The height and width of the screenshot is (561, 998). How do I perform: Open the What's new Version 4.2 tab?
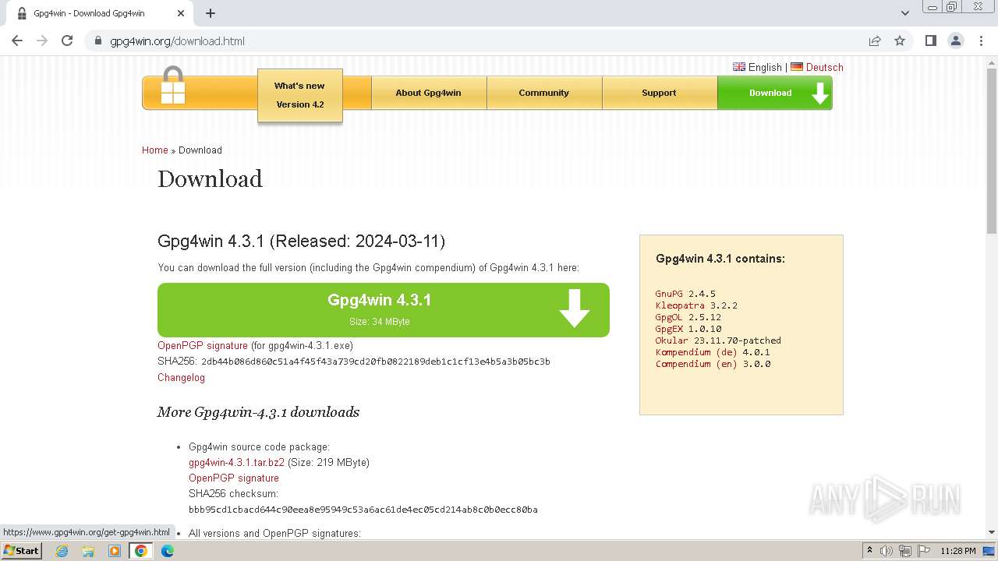click(300, 96)
